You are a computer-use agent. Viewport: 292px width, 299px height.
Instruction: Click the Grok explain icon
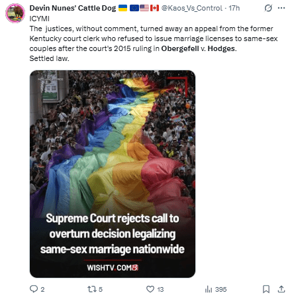(x=268, y=9)
